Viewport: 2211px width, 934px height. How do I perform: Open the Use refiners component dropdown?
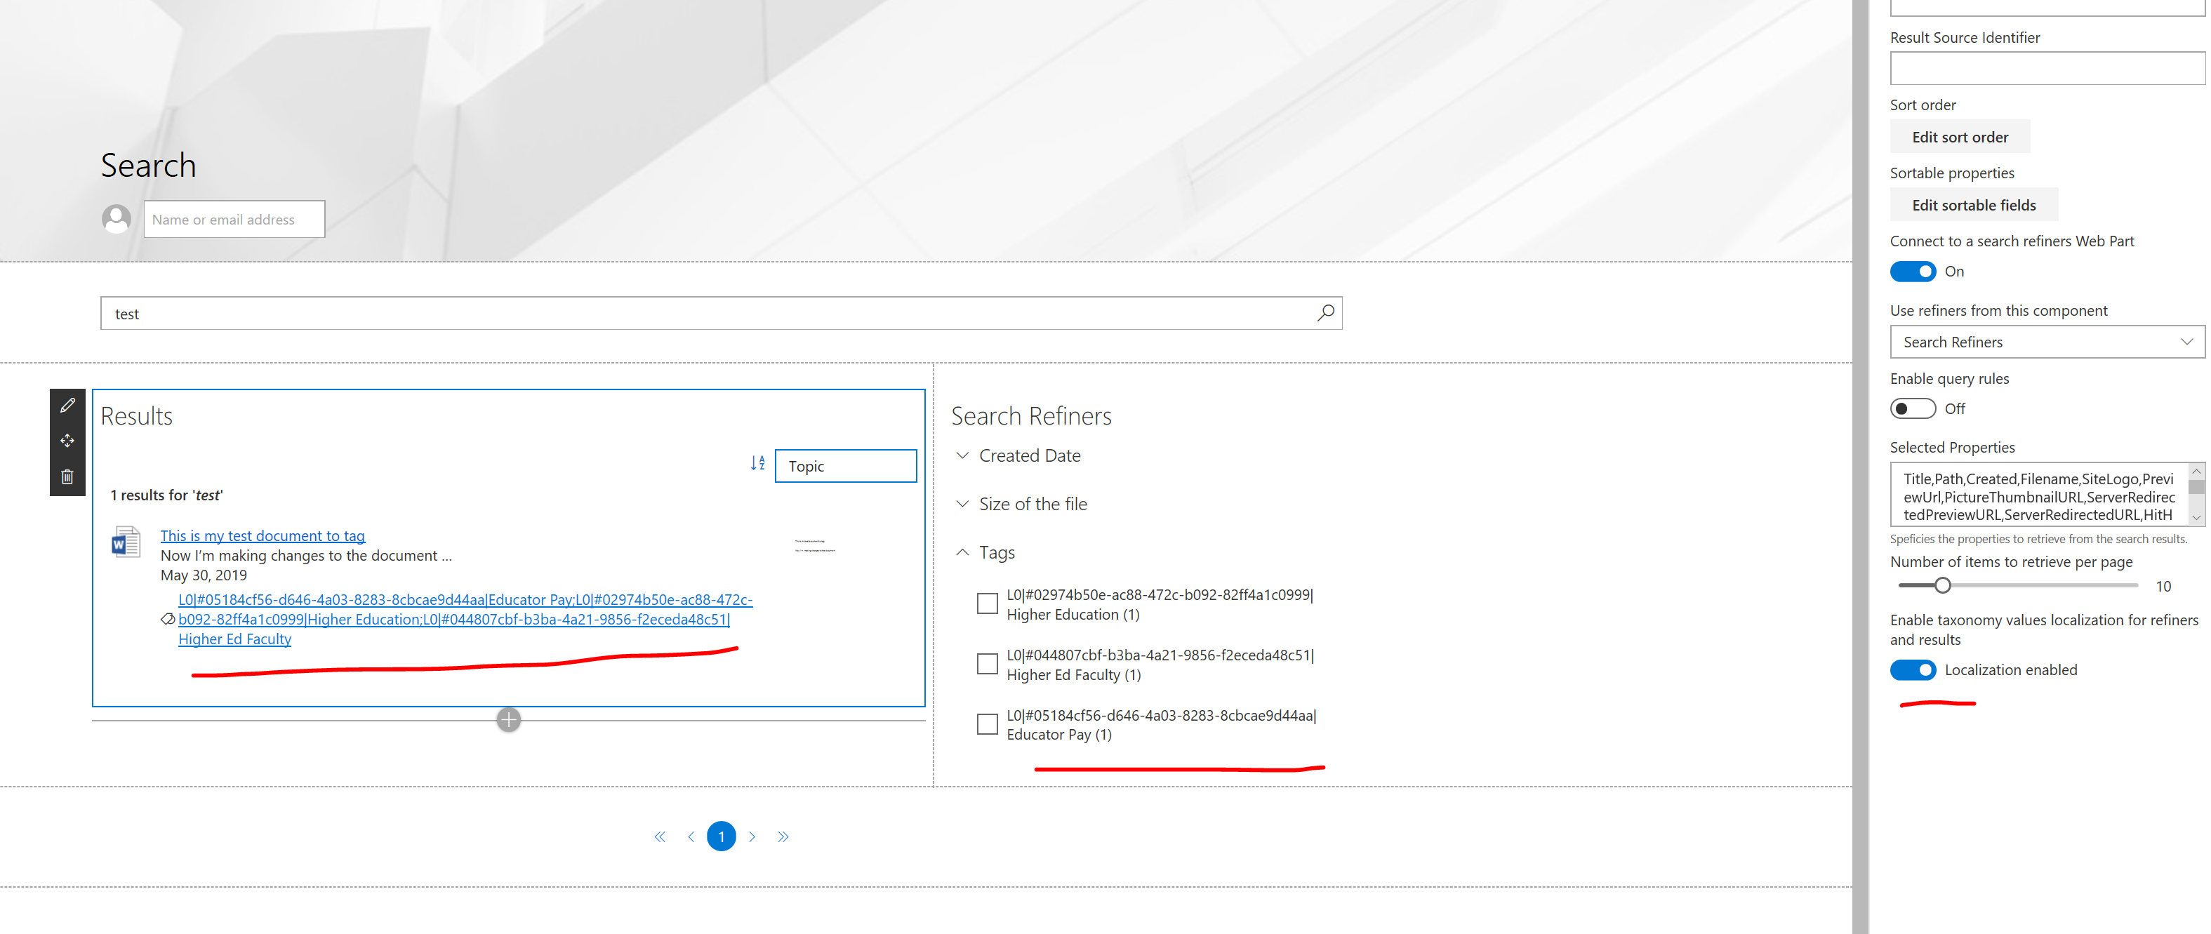tap(2046, 342)
